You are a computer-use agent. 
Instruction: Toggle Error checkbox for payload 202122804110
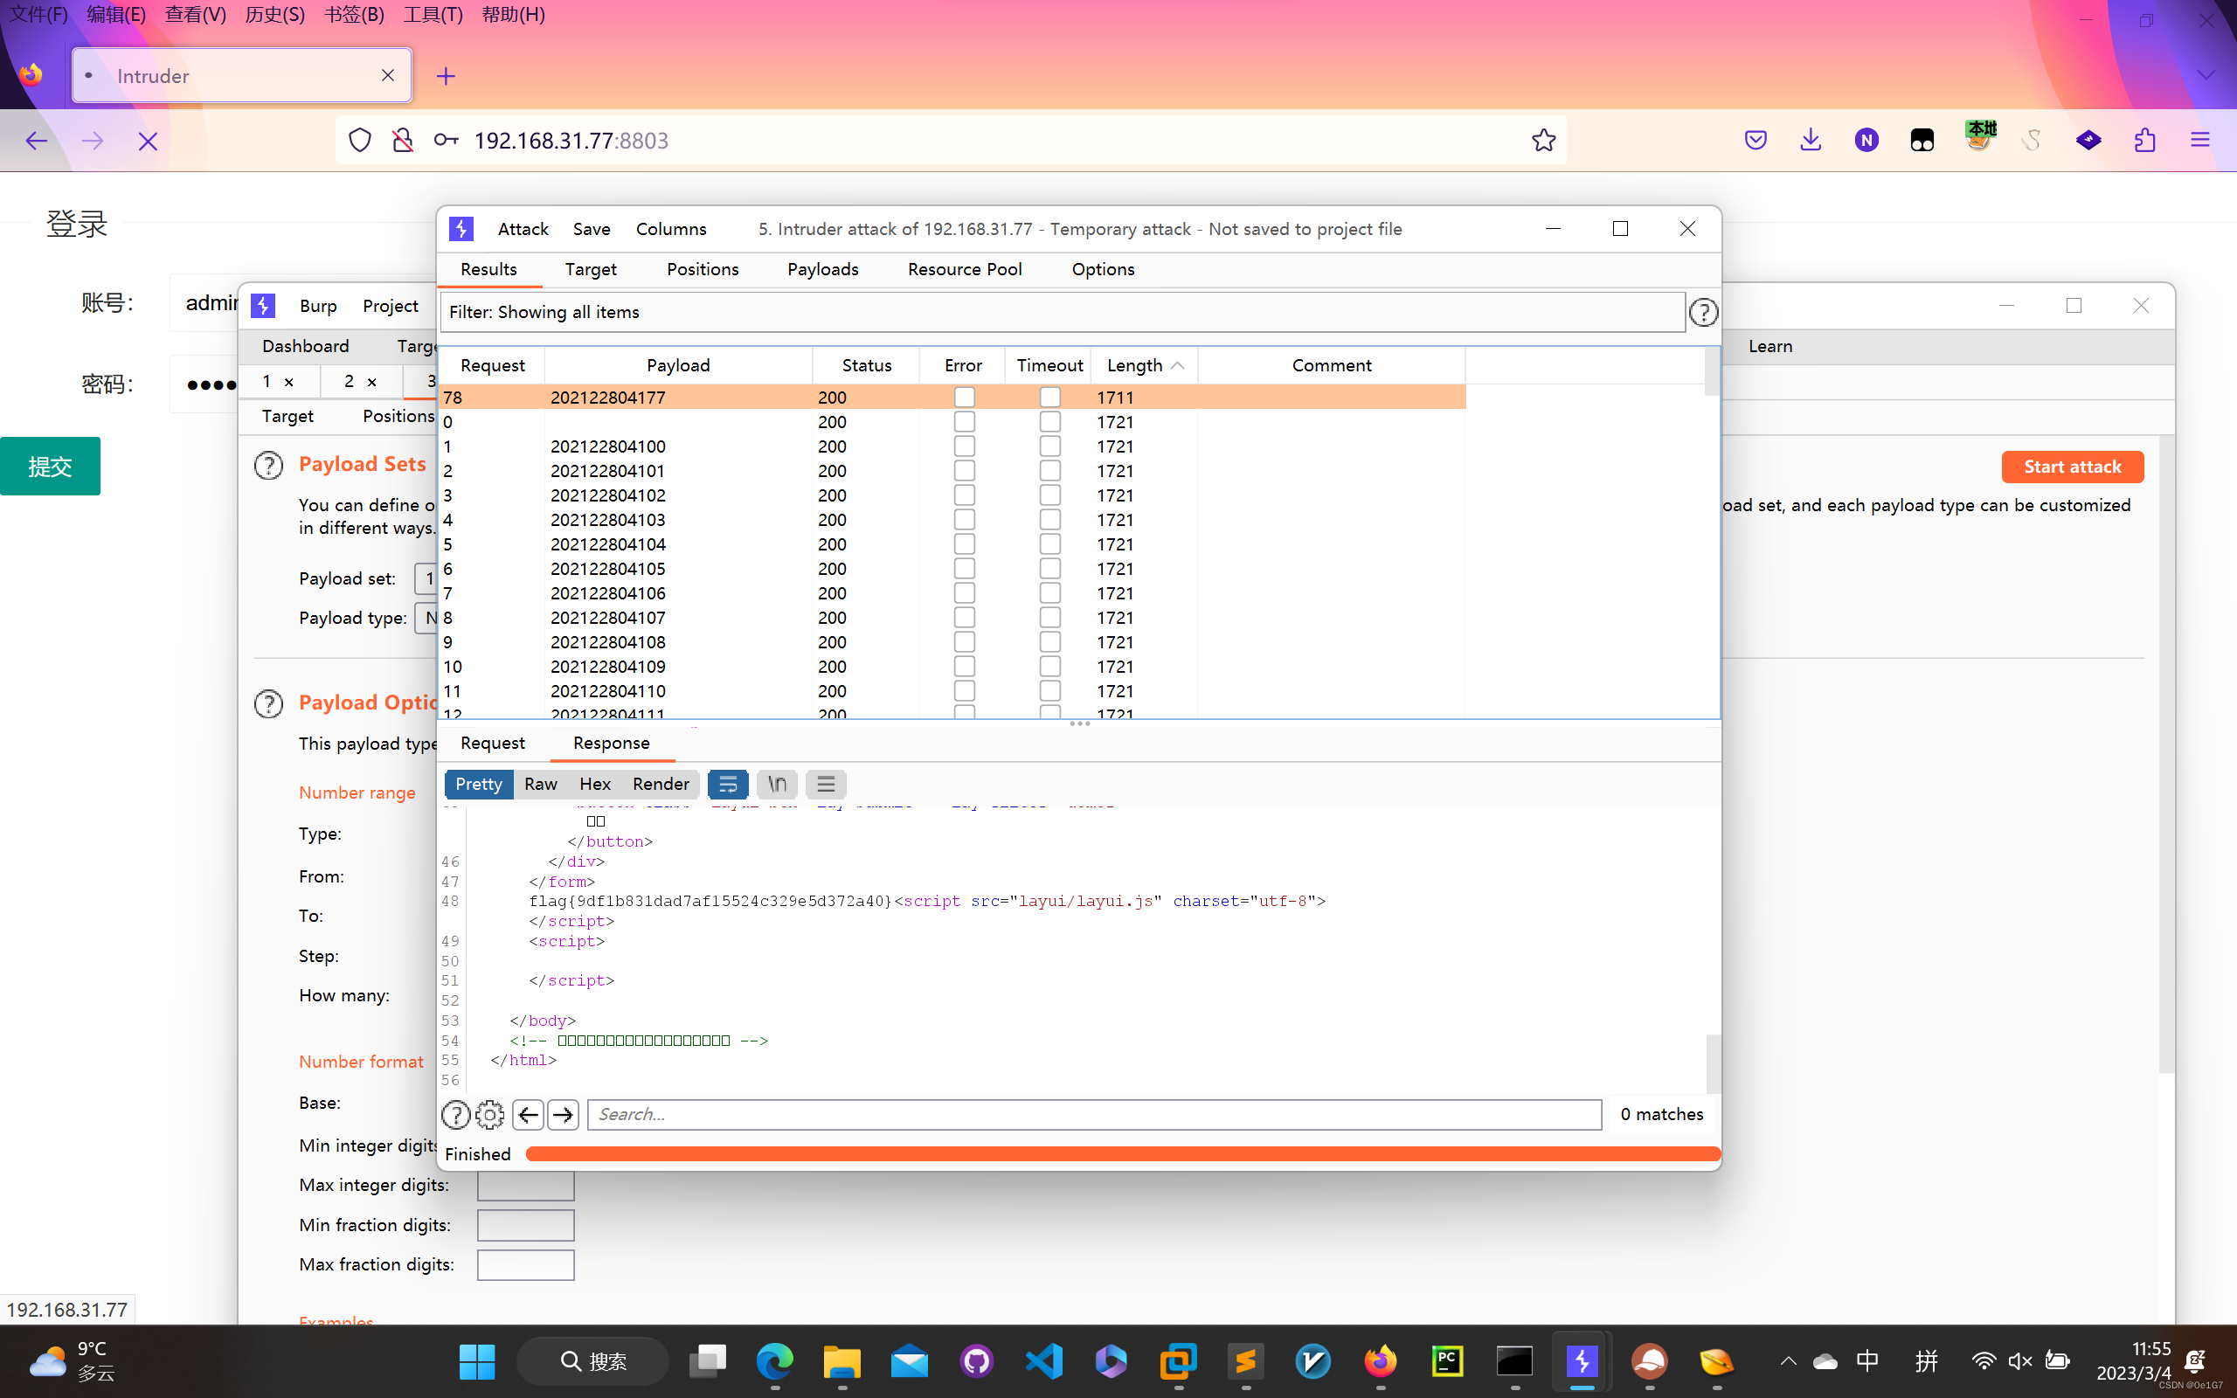(x=964, y=690)
